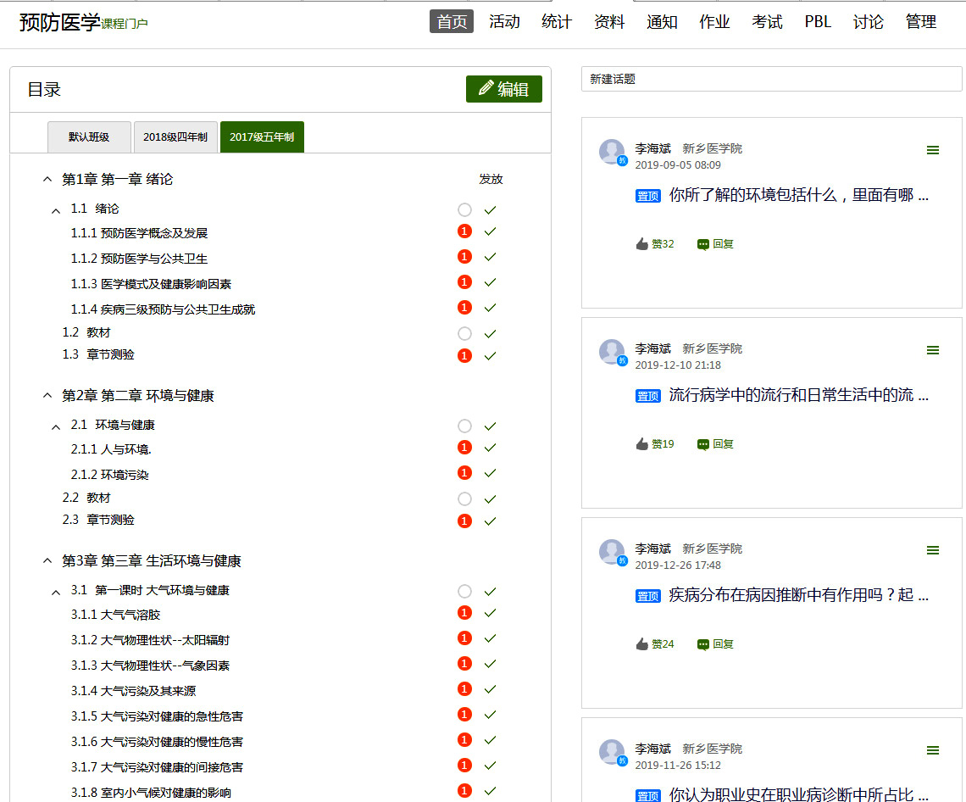Open the 讨论 menu in the top navigation

868,22
